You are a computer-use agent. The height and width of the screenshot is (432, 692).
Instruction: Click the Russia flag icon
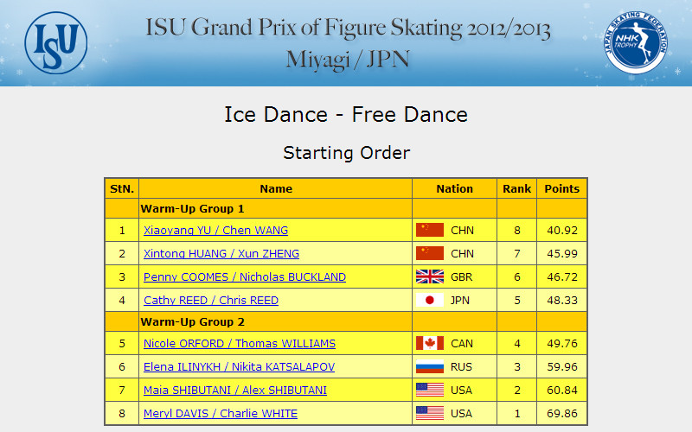pyautogui.click(x=430, y=366)
